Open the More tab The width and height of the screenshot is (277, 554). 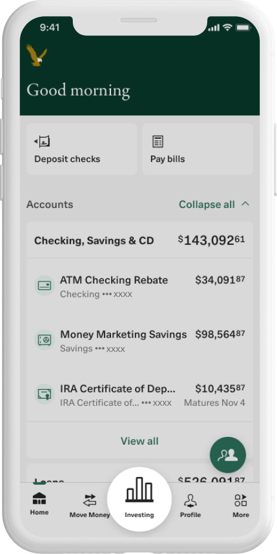pos(241,506)
